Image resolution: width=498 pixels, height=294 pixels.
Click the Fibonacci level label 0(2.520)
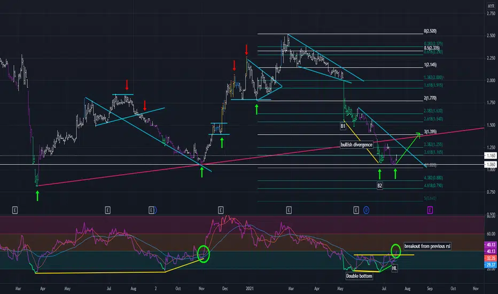430,31
